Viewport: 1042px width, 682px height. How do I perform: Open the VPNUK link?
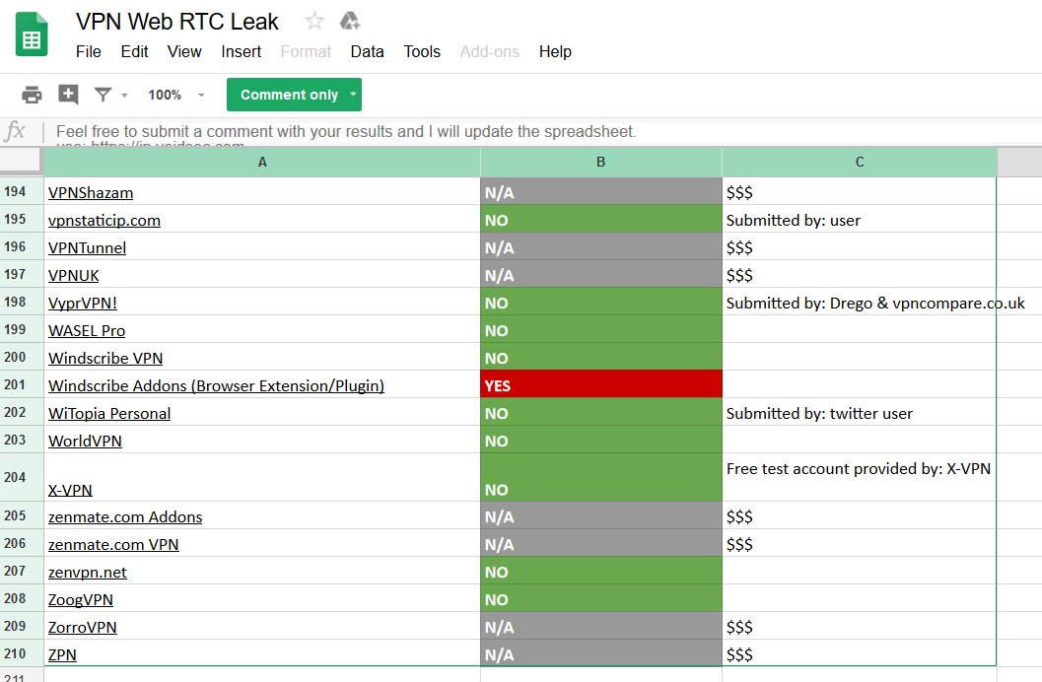(x=73, y=276)
